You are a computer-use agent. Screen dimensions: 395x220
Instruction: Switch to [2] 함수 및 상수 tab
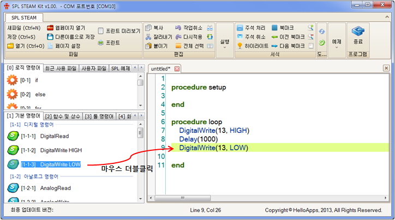click(x=63, y=117)
